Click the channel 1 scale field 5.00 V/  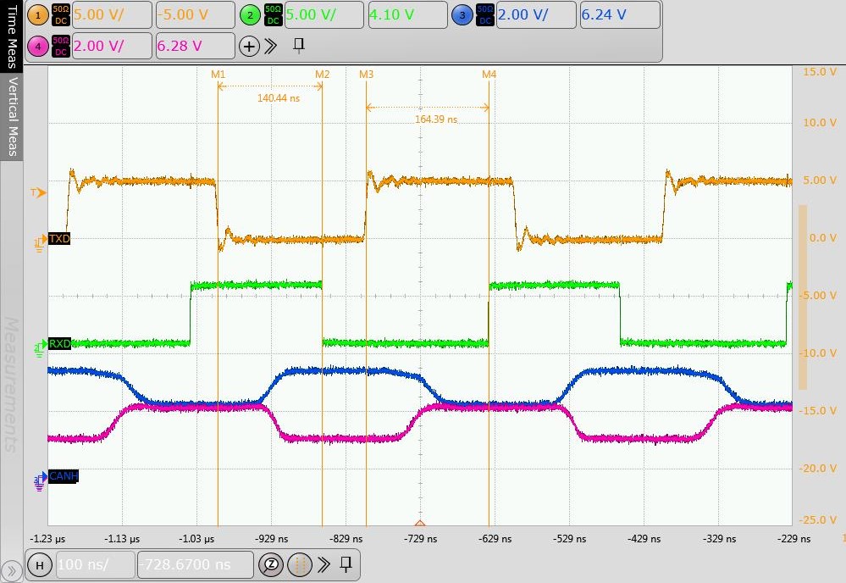(111, 14)
